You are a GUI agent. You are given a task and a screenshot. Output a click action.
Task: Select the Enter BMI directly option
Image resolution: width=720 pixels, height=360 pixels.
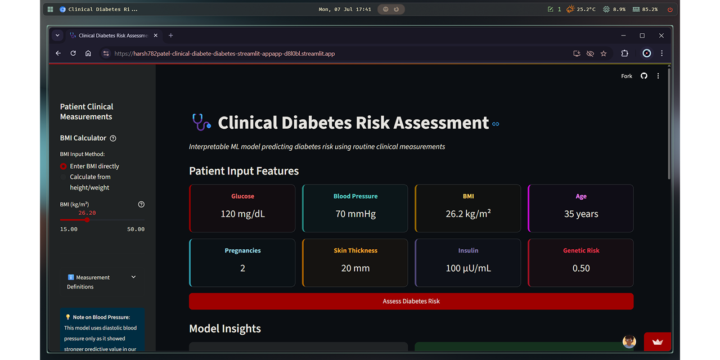[x=63, y=166]
